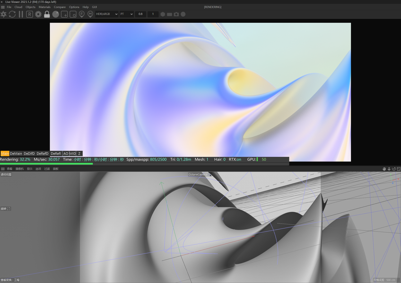Click the Octane send scene icon
Screen dimensions: 401x283
coord(4,14)
